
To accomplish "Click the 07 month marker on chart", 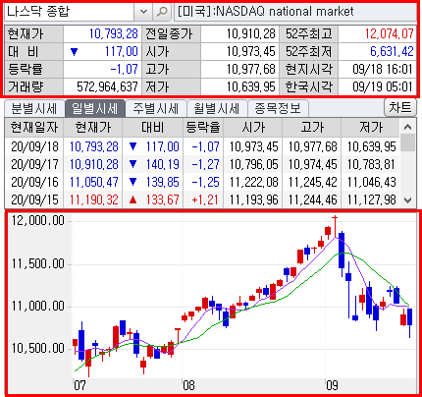I will tap(79, 385).
